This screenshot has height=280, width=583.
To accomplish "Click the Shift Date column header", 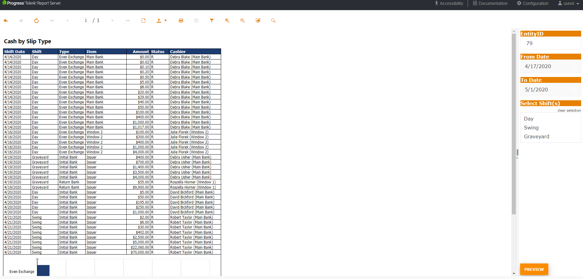I will click(17, 52).
